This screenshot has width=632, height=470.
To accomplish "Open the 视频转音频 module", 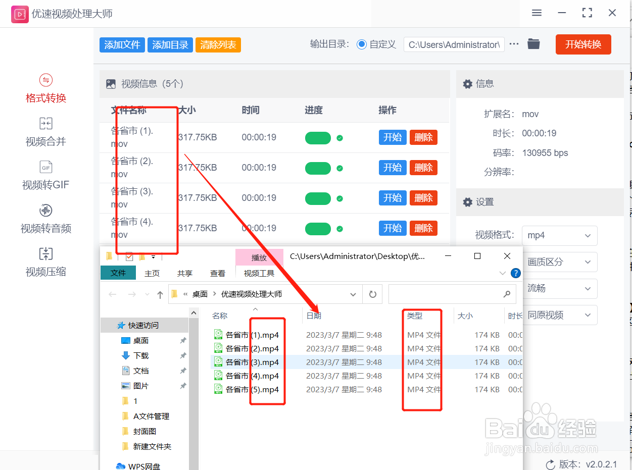I will [46, 219].
